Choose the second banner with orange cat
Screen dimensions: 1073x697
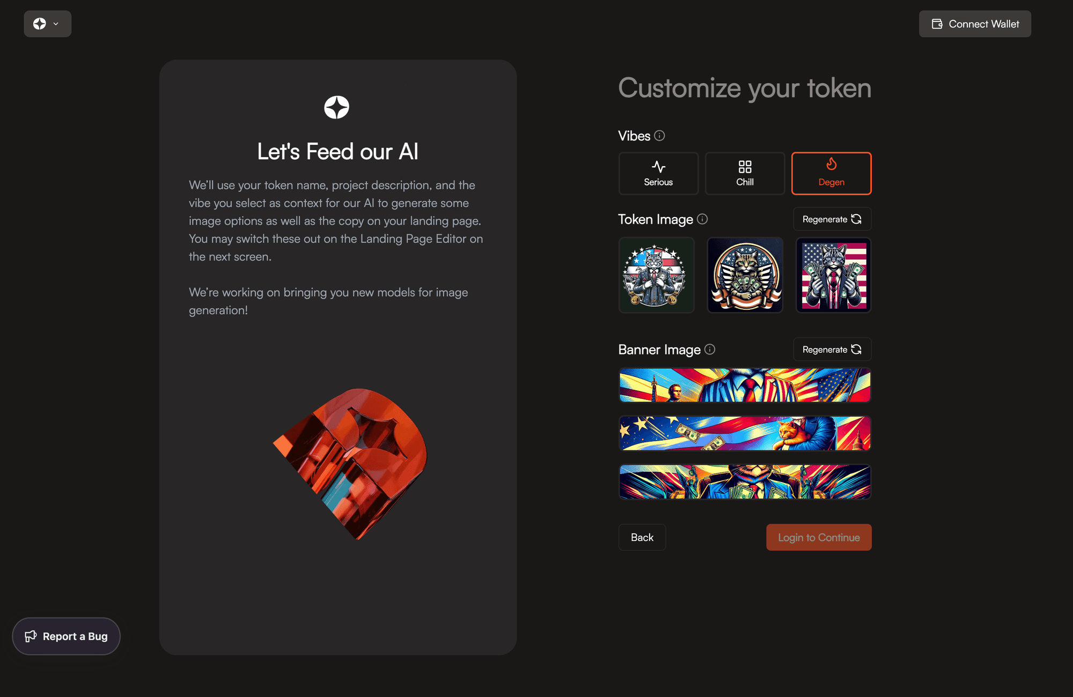[745, 433]
